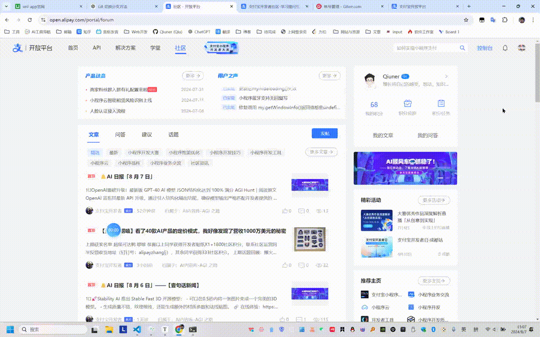Click a carousel indicator on the AI banner
Screen dimensions: 540x337
click(x=440, y=177)
